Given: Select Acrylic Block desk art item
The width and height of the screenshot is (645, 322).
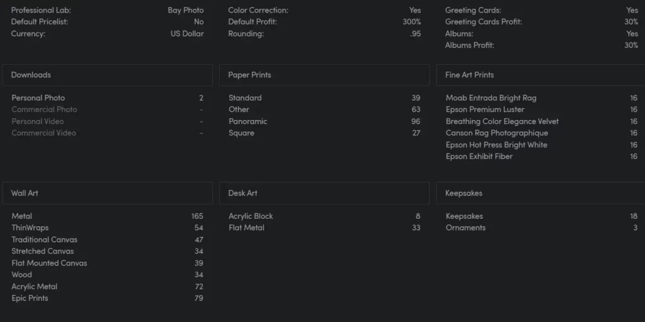Looking at the screenshot, I should pos(324,216).
